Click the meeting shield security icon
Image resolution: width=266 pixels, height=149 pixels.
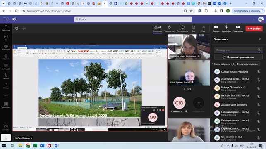pos(17,28)
